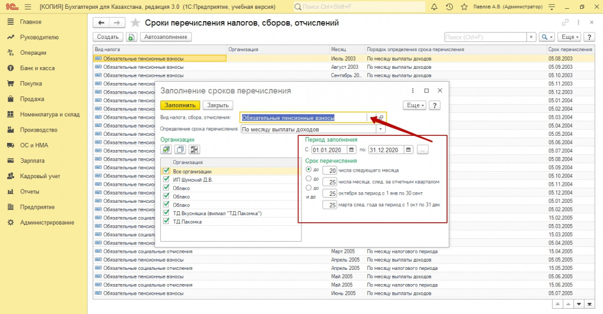
Task: Open the Еще menu in the dialog
Action: coord(415,105)
